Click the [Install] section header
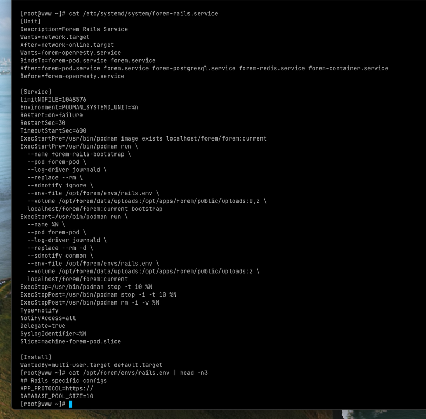The width and height of the screenshot is (426, 419). coord(36,357)
